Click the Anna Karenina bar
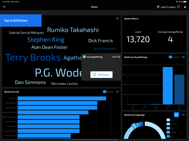189x141 pixels. coord(49,126)
